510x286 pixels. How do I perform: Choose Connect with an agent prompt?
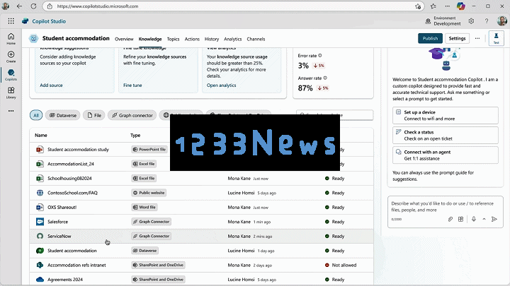pyautogui.click(x=446, y=155)
